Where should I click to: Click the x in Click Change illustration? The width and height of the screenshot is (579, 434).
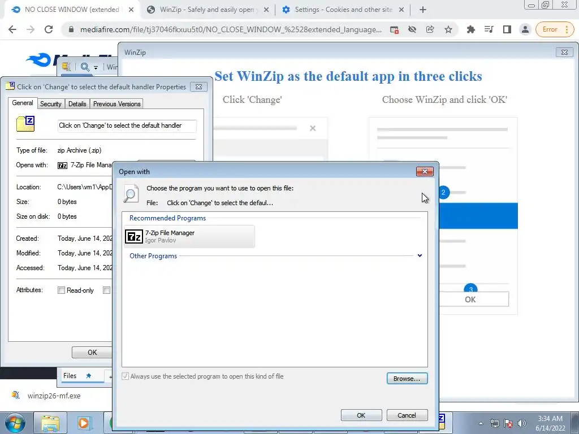click(313, 128)
